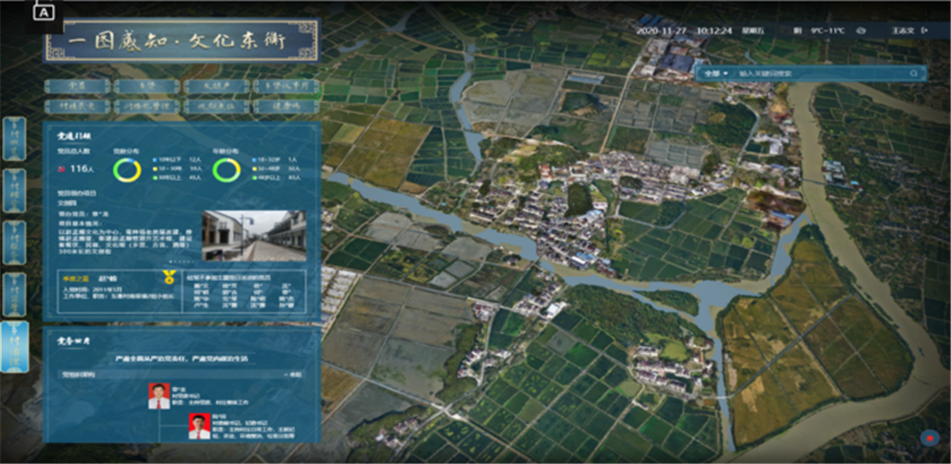Click the street photo of the project
Viewport: 951px width, 464px height.
[x=254, y=236]
